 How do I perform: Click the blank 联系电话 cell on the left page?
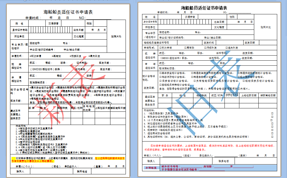click(108, 171)
